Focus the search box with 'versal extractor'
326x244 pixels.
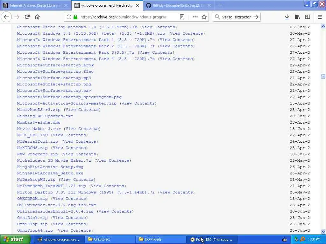coord(237,17)
